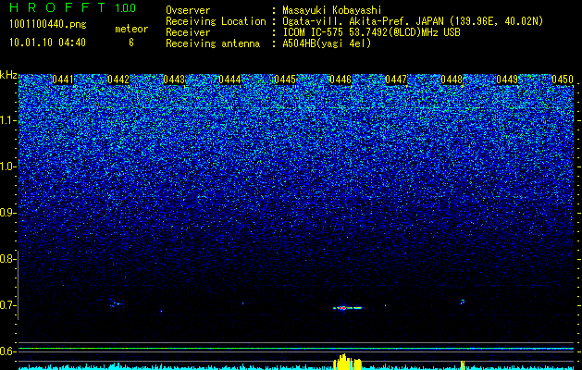The width and height of the screenshot is (582, 370).
Task: Click the 0448 time marker
Action: click(x=452, y=80)
